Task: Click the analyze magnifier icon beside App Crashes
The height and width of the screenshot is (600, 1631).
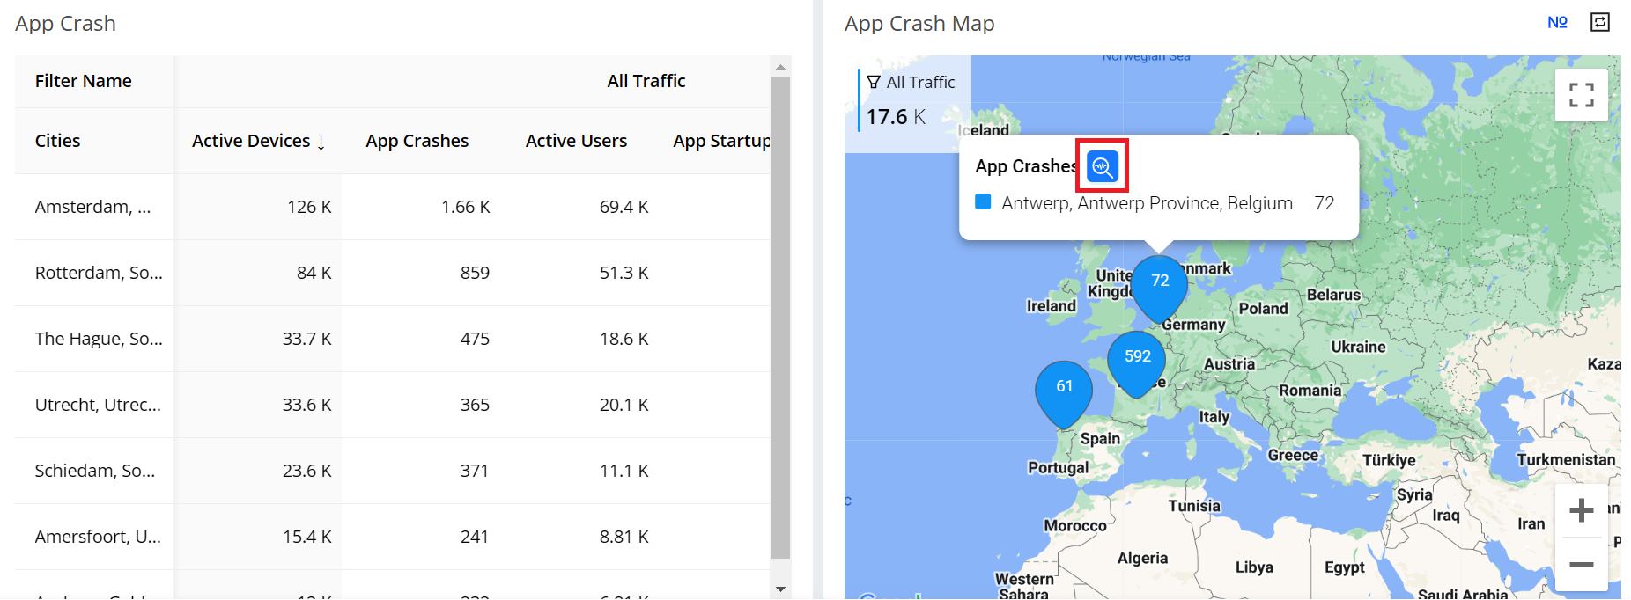Action: click(x=1102, y=165)
